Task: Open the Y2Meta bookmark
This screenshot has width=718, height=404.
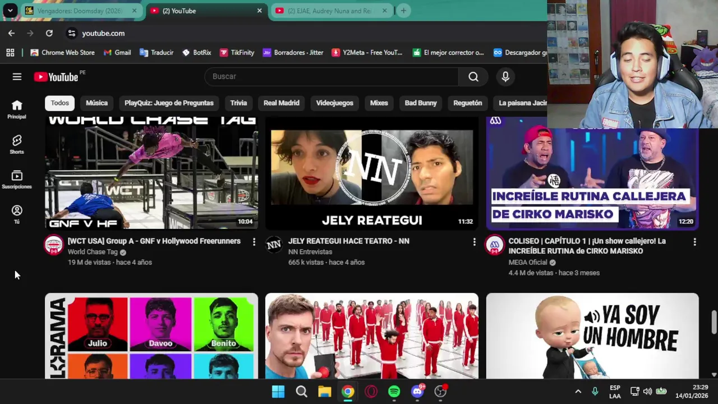Action: pos(367,52)
